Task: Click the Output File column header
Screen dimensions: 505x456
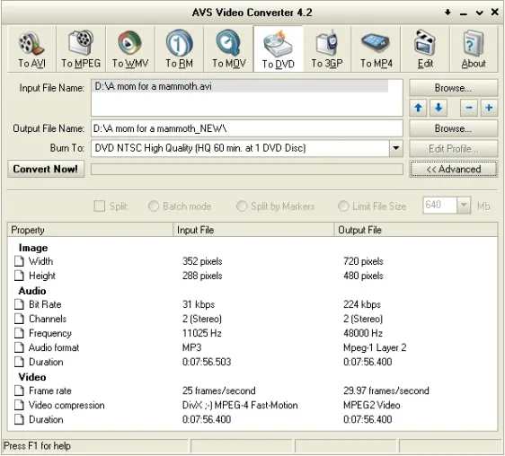Action: tap(416, 230)
